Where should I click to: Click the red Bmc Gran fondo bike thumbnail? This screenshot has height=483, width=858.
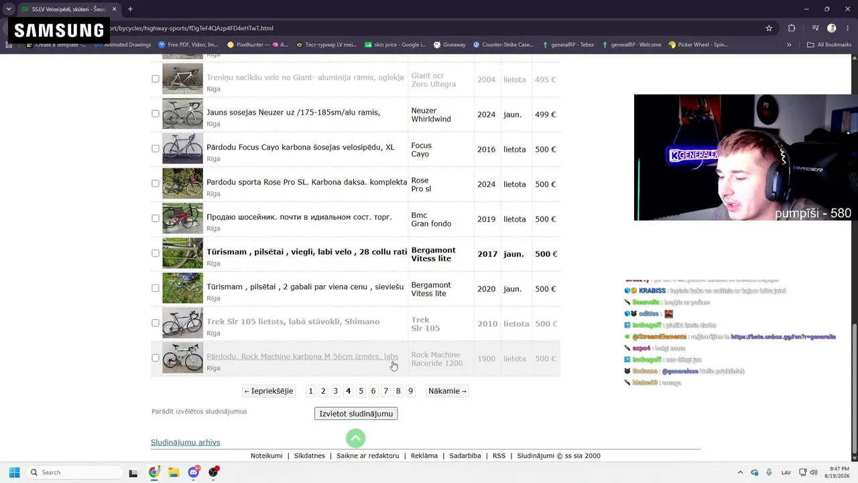[x=182, y=218]
